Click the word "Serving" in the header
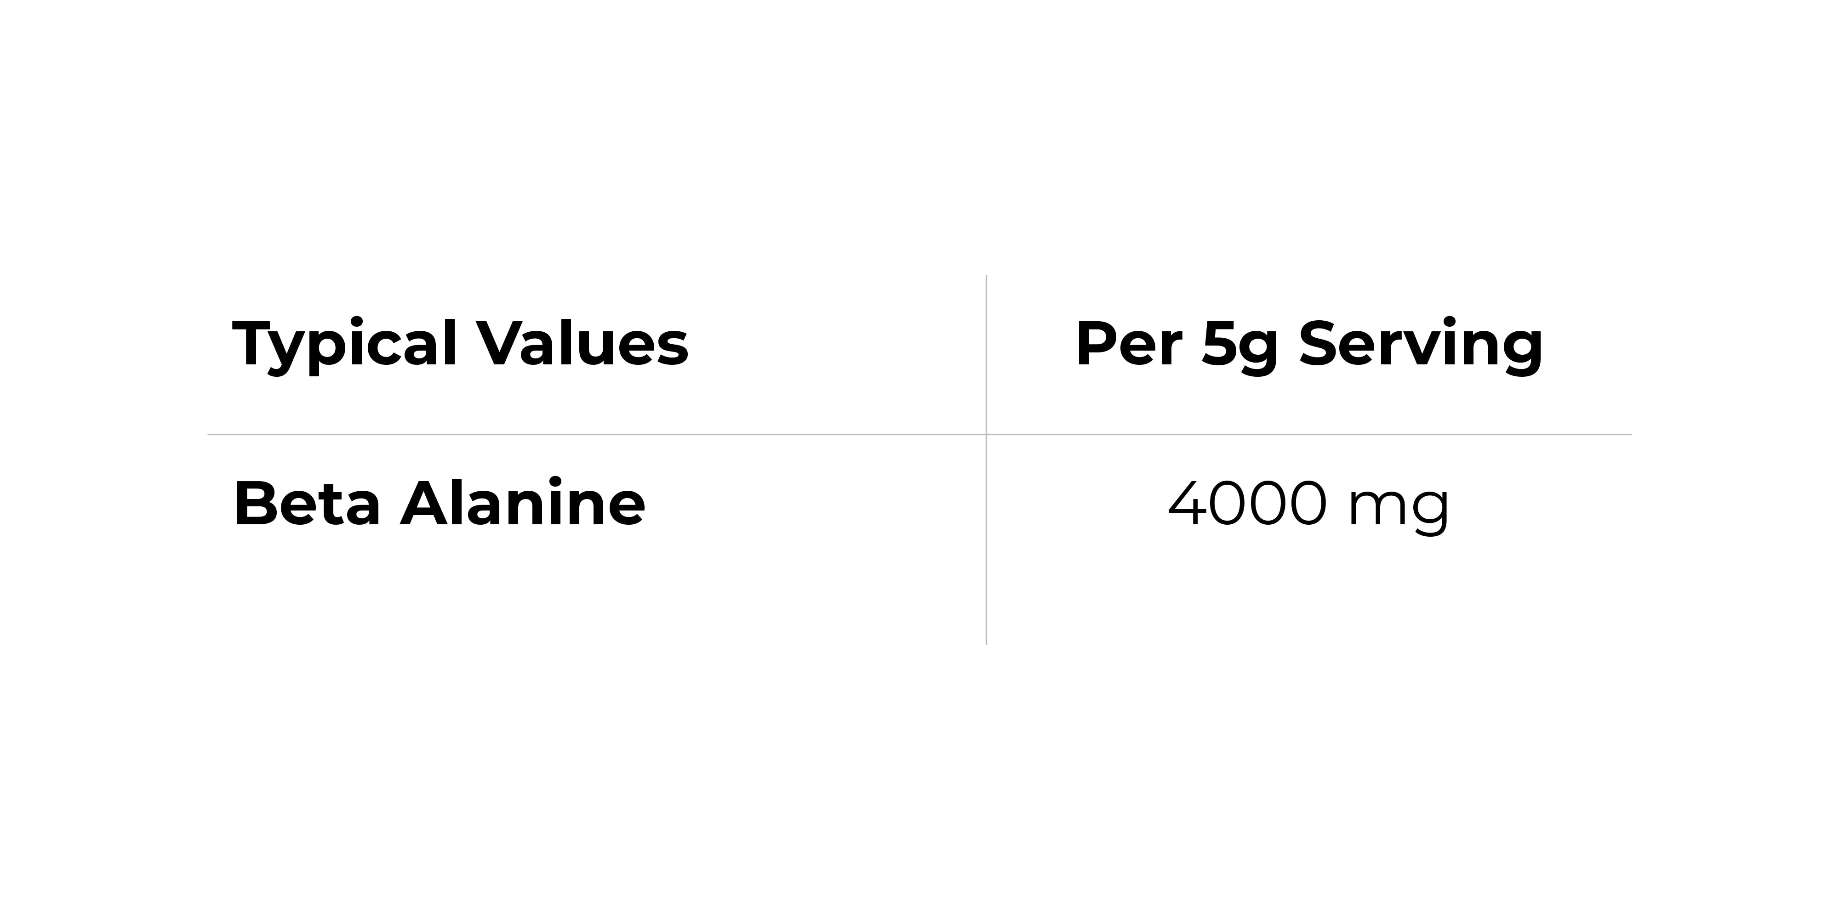 coord(1421,344)
